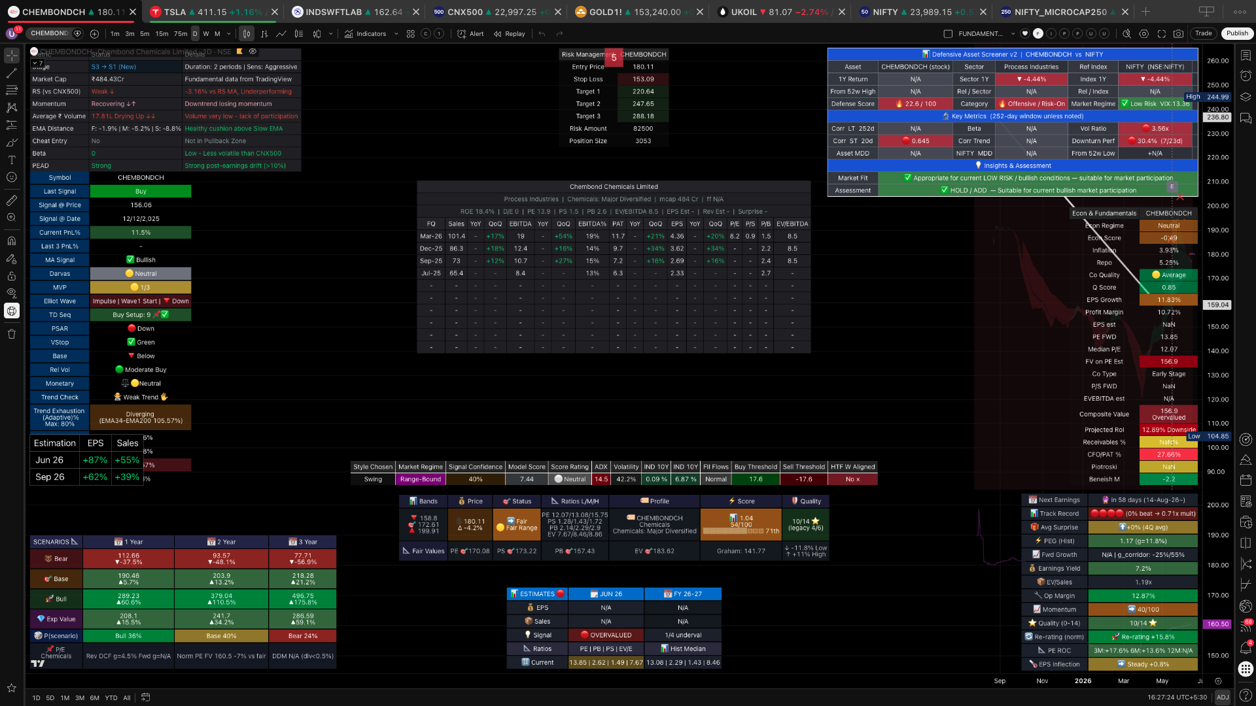Click the Trade button

(x=1203, y=33)
